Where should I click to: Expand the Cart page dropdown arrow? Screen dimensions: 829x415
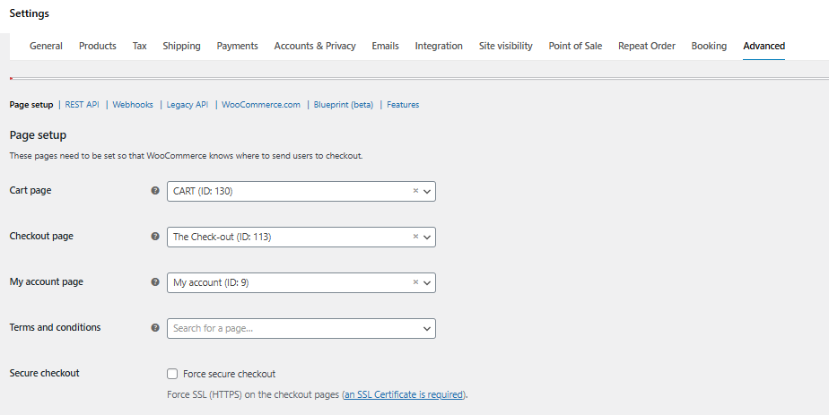tap(427, 192)
